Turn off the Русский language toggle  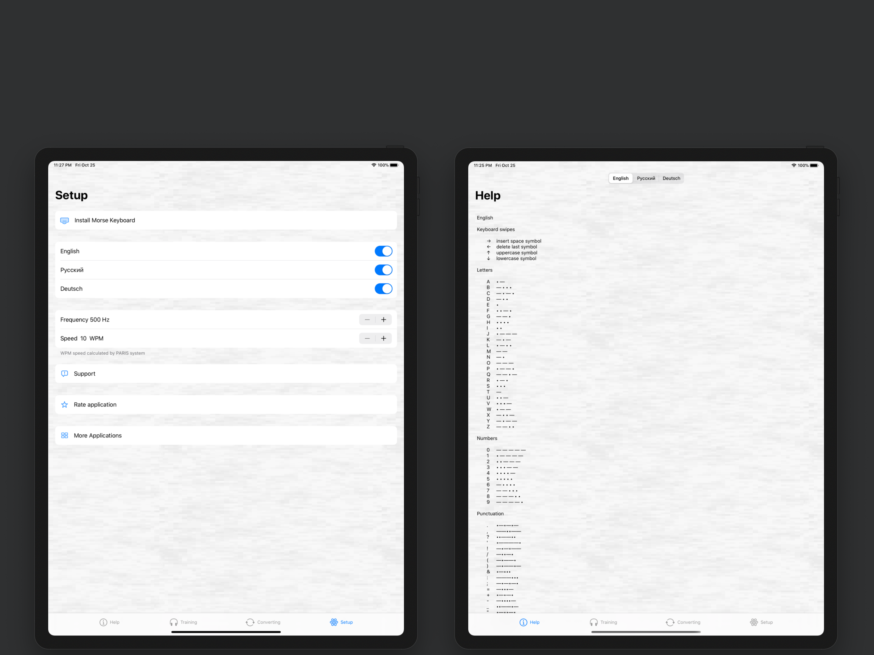coord(383,270)
